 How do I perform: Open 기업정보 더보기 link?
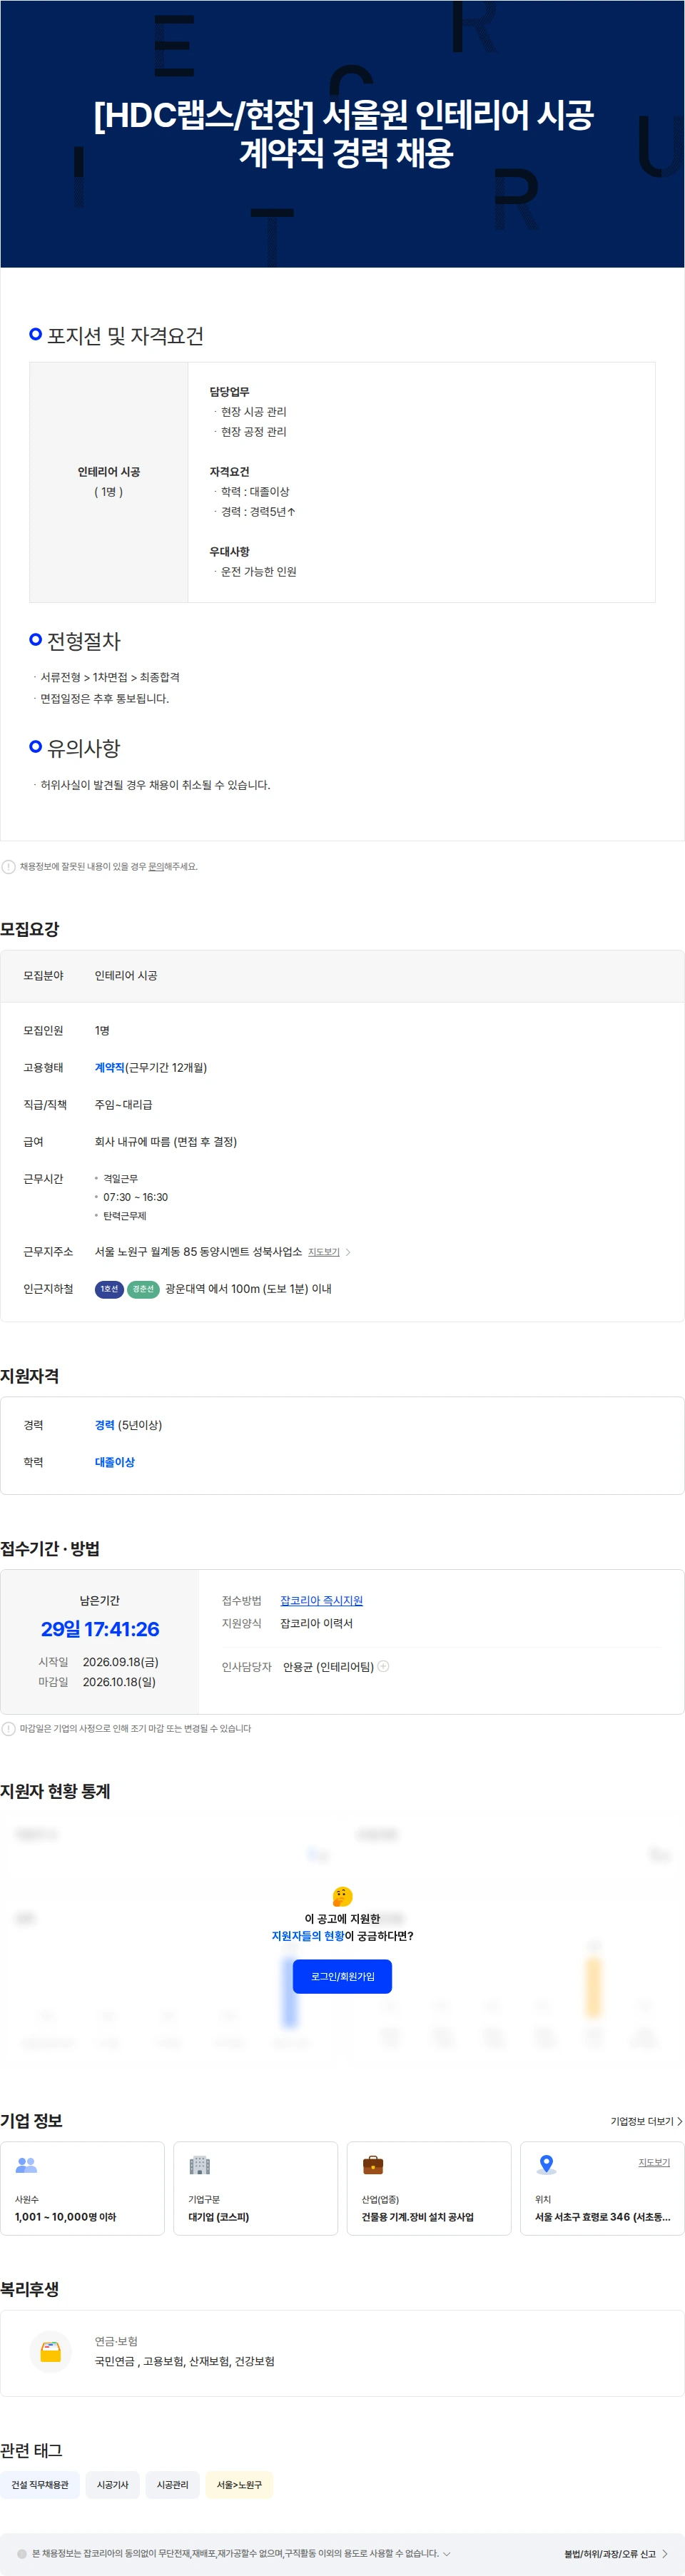point(646,2120)
